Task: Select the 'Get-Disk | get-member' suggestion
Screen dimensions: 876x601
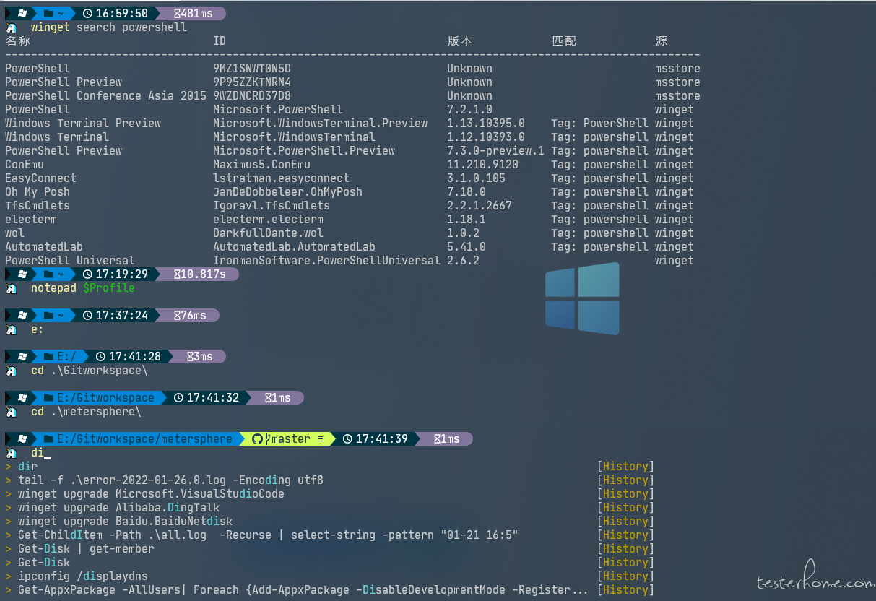Action: (86, 549)
